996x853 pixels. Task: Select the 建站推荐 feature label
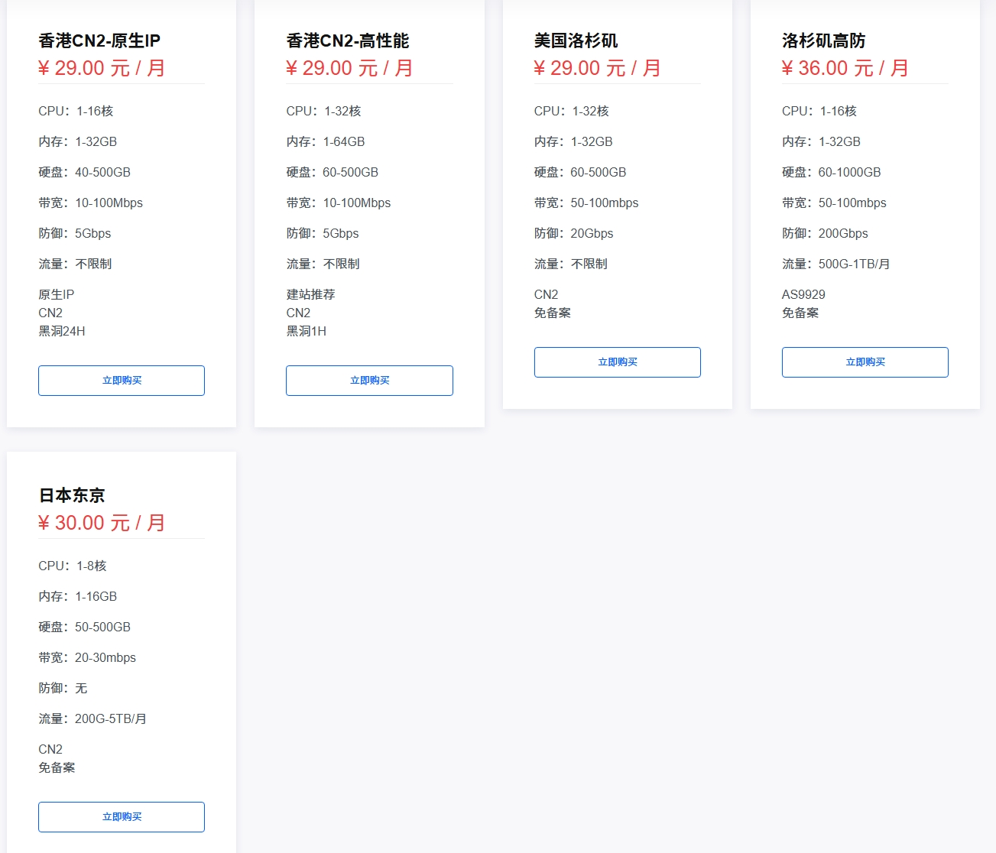coord(310,294)
